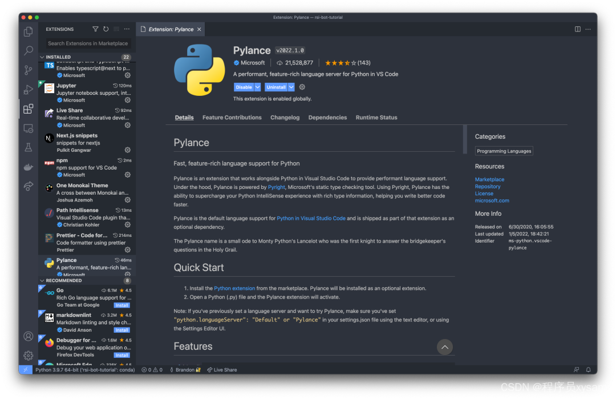Install the markdownlint extension
616x399 pixels.
(x=122, y=330)
